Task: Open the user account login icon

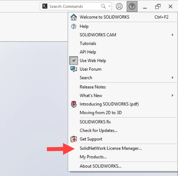Action: click(119, 6)
